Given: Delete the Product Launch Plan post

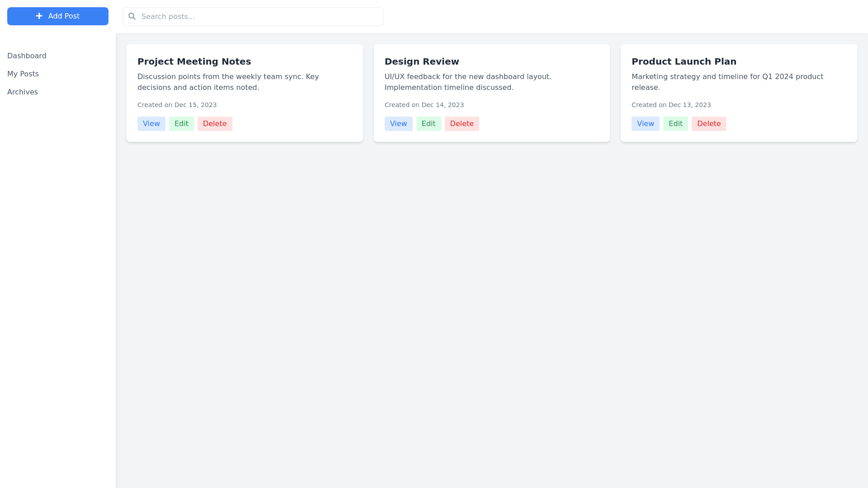Looking at the screenshot, I should [708, 124].
